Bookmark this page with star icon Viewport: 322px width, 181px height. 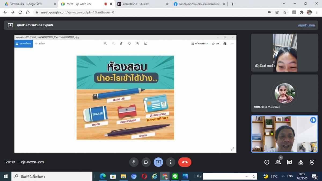point(285,12)
